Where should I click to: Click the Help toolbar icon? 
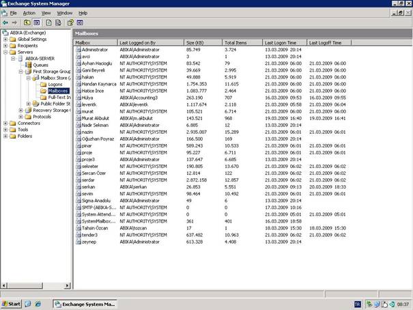tap(70, 23)
